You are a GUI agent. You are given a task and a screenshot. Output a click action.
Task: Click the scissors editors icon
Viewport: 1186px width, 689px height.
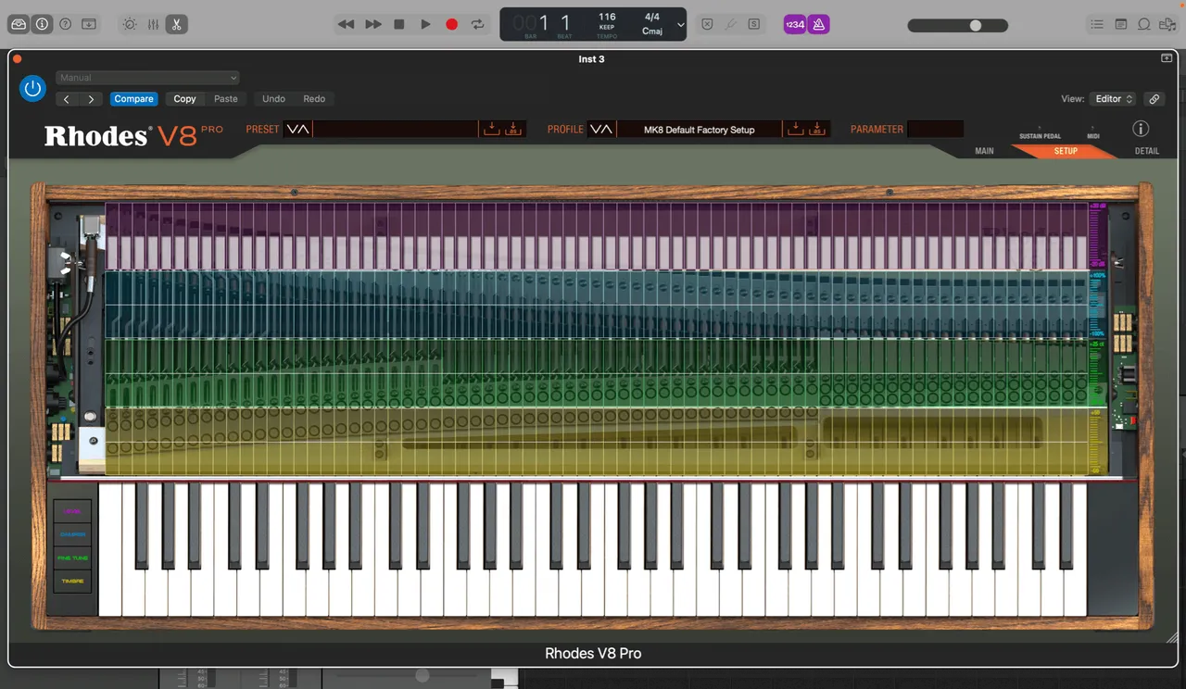coord(176,25)
